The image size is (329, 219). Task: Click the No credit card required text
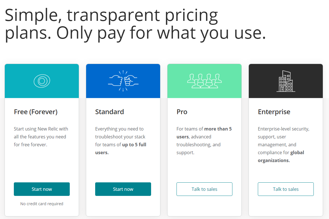(42, 203)
